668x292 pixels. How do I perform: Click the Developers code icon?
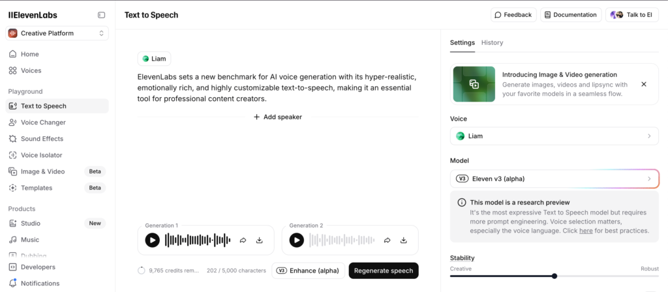(x=13, y=267)
